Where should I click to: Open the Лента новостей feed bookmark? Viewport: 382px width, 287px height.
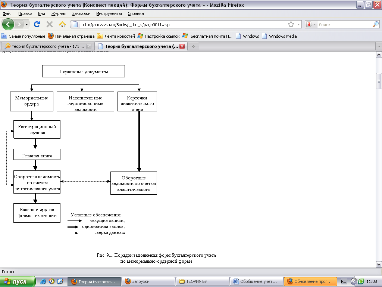116,36
